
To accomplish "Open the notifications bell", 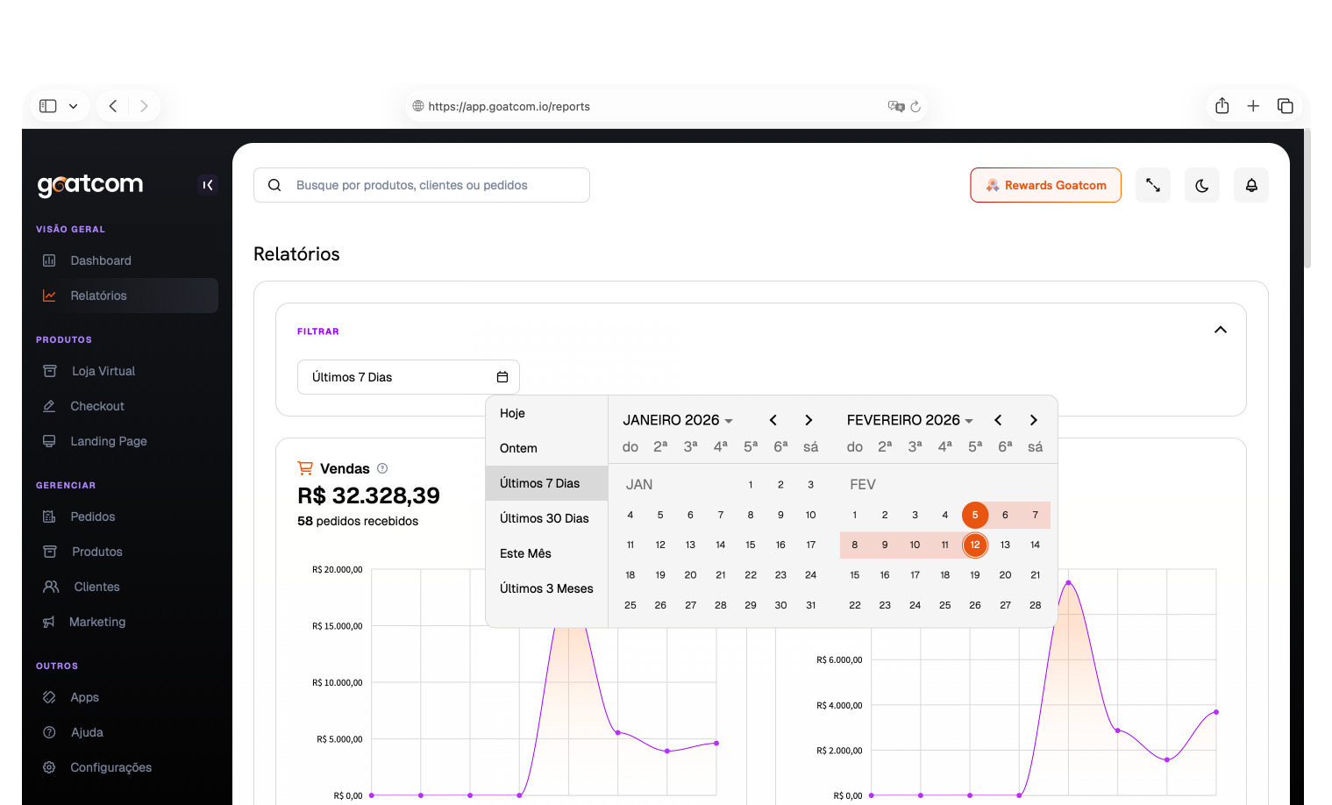I will (x=1250, y=185).
